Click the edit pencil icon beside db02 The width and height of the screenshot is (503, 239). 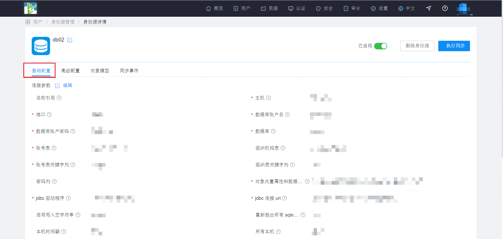[70, 40]
